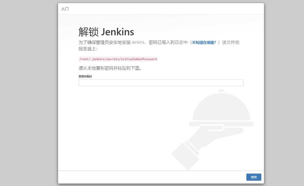Click the 解锁 Jenkins heading
This screenshot has height=186, width=304.
(106, 32)
